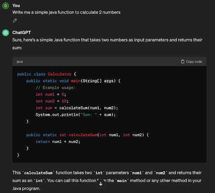Click the clipboard icon next to Copy code

[183, 61]
